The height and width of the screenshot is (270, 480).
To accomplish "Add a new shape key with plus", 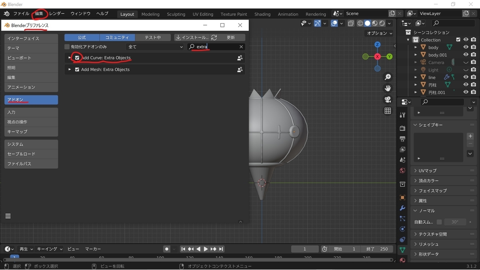I will point(470,136).
